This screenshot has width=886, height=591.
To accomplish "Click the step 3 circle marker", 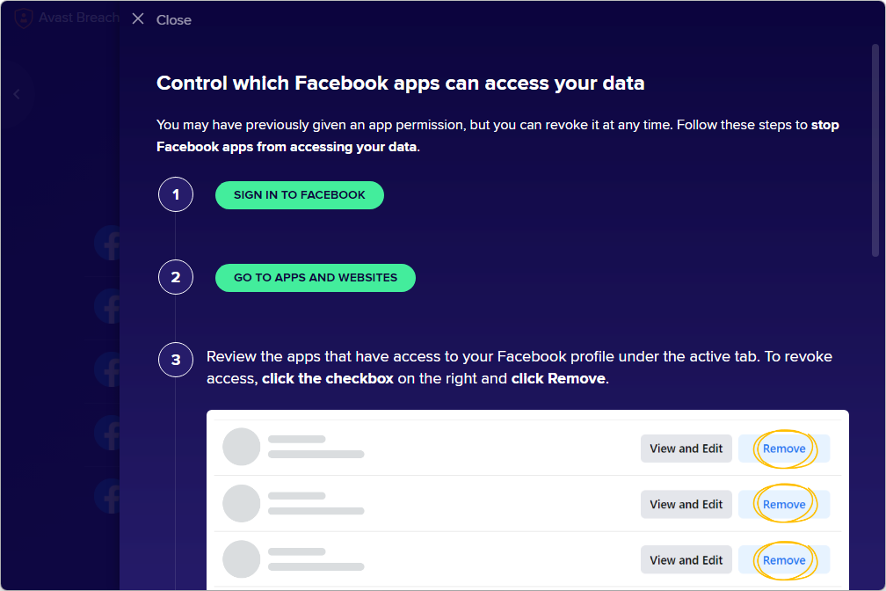I will (176, 360).
